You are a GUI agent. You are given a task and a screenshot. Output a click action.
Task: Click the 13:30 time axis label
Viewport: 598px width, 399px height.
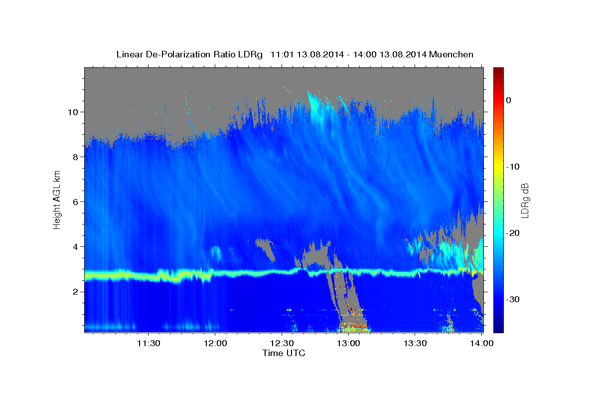coord(415,343)
